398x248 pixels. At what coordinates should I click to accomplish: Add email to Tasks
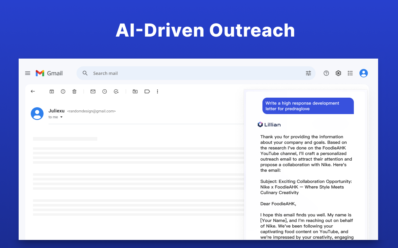coord(116,91)
